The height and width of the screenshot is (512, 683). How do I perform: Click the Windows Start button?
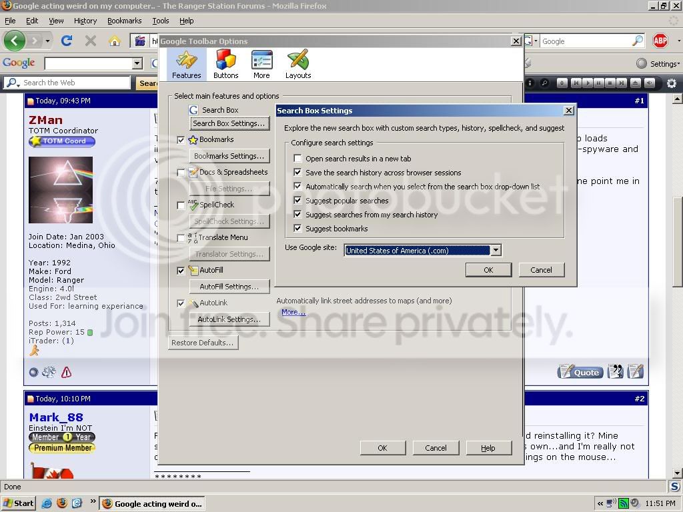tap(18, 503)
